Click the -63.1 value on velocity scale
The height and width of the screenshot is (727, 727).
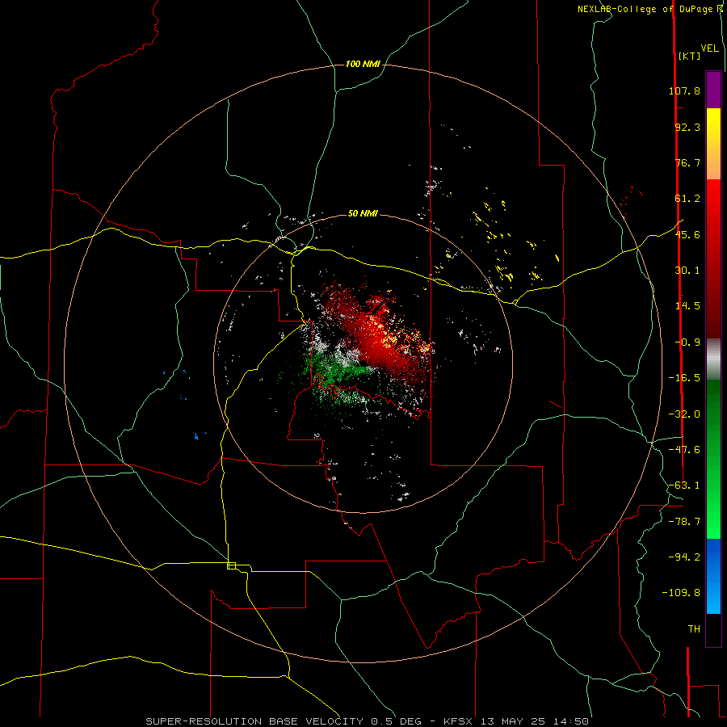pos(684,485)
